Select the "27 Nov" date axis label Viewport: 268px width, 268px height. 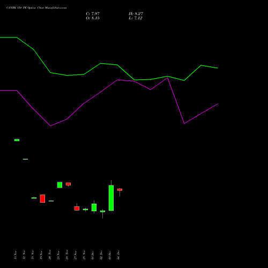76,255
